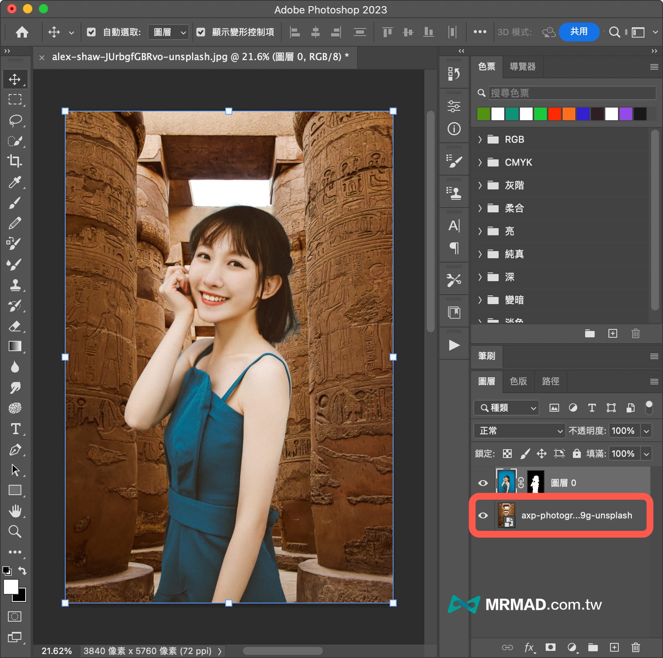Switch to the 路徑 tab

550,381
